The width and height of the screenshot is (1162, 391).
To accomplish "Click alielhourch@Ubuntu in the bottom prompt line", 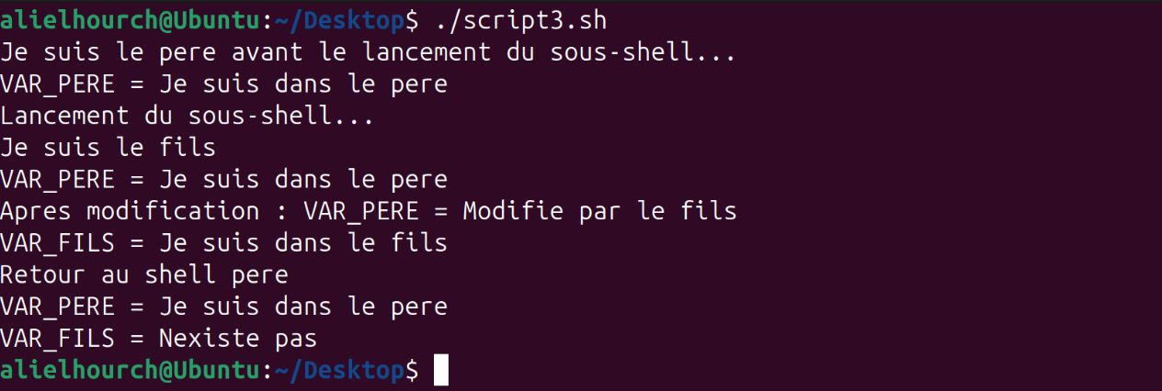I will (130, 370).
